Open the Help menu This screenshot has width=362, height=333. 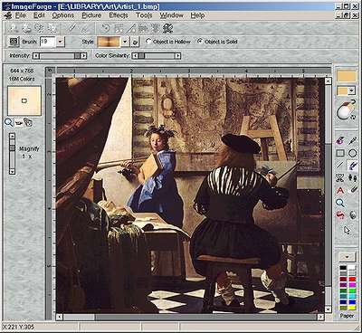(197, 15)
